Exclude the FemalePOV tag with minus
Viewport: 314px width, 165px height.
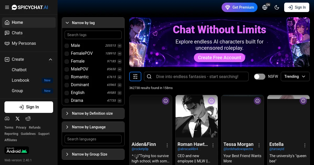click(x=120, y=54)
